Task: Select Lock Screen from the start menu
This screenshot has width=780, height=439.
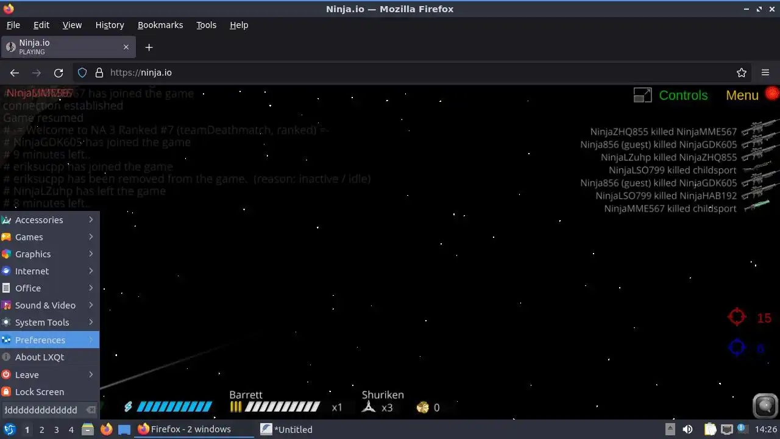Action: [x=49, y=391]
